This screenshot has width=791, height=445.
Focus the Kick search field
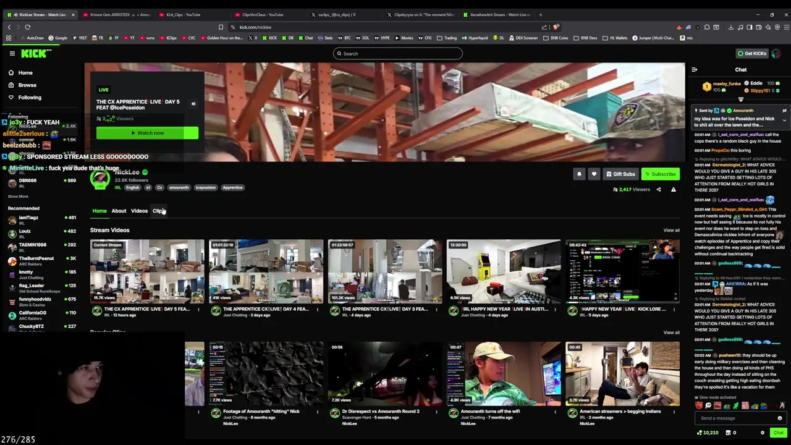398,54
